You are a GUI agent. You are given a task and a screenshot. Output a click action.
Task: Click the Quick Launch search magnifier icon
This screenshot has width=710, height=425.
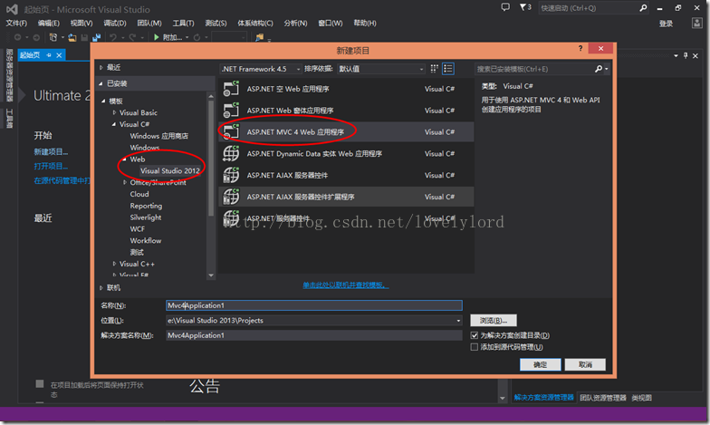tap(643, 8)
